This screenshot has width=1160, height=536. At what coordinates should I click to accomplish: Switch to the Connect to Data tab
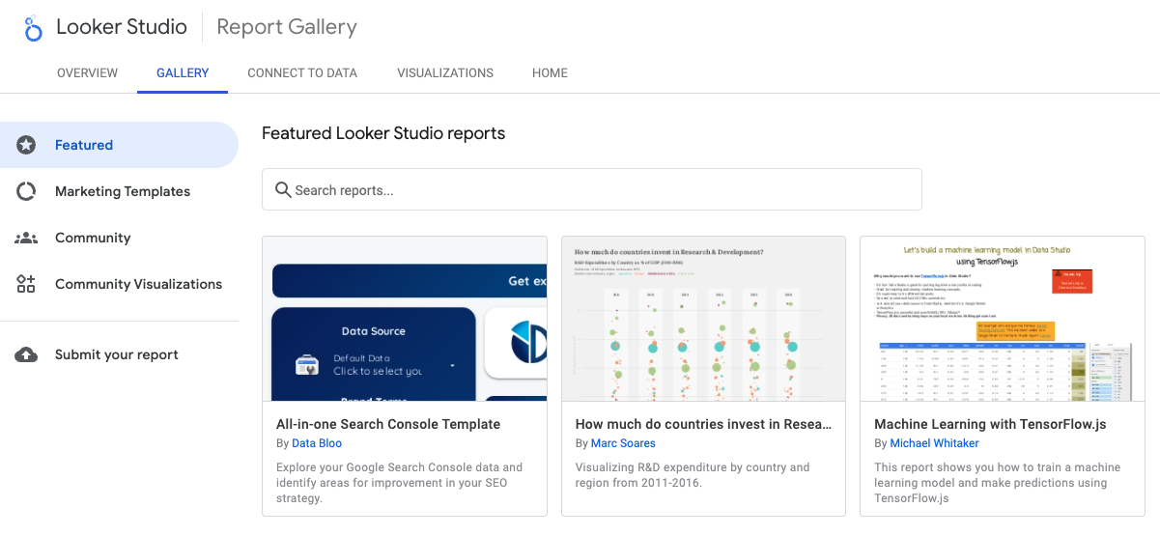pyautogui.click(x=302, y=73)
